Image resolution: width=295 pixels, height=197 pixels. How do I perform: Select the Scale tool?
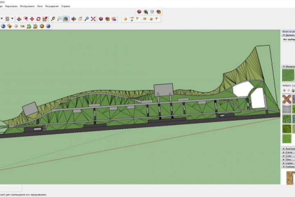(45, 19)
